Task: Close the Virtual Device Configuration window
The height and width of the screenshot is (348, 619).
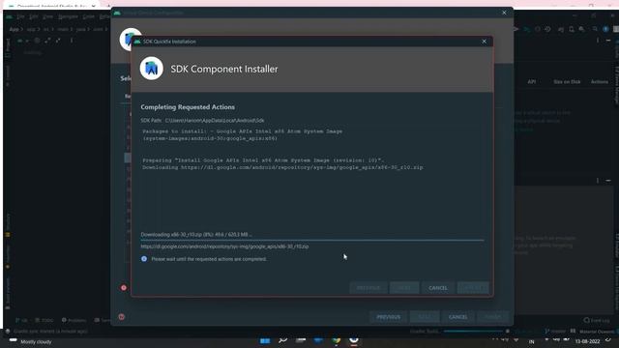Action: (504, 13)
